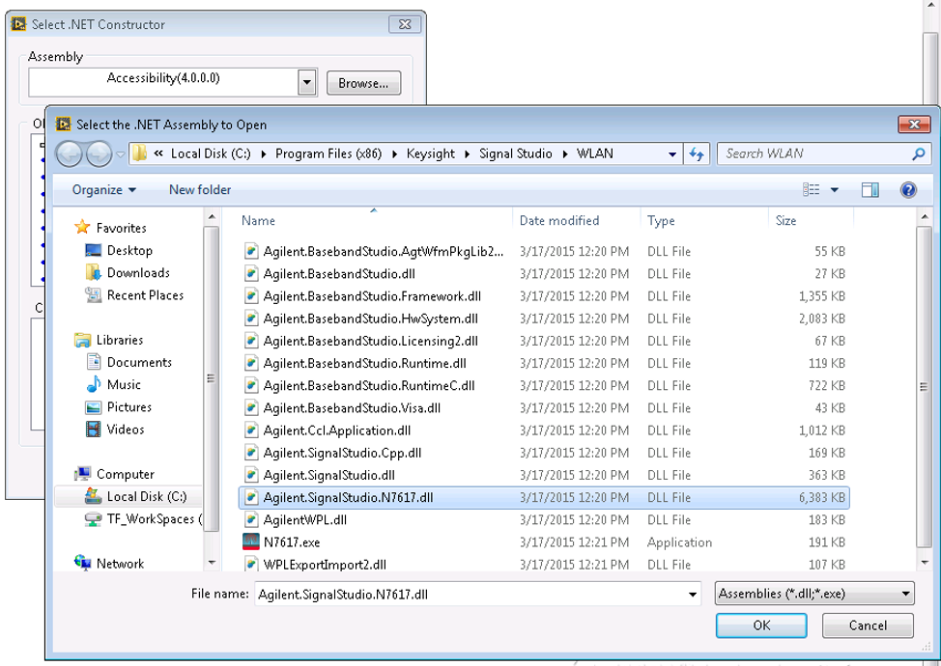Expand the File name history dropdown

pyautogui.click(x=692, y=595)
